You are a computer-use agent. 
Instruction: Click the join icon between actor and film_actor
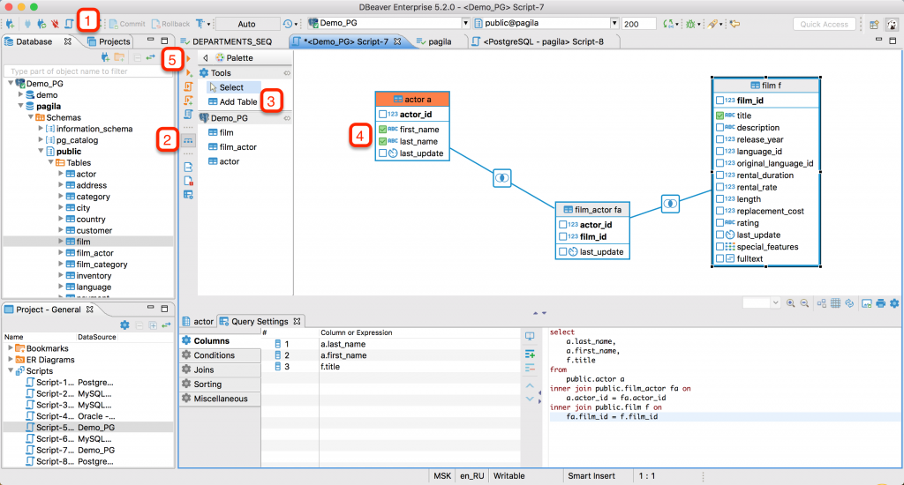pos(502,178)
